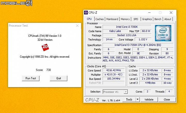The width and height of the screenshot is (186, 113).
Task: Click the CPUmark 99 Version 1.0 title text
Action: click(45, 36)
